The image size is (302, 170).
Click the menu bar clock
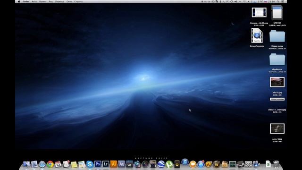pos(271,1)
